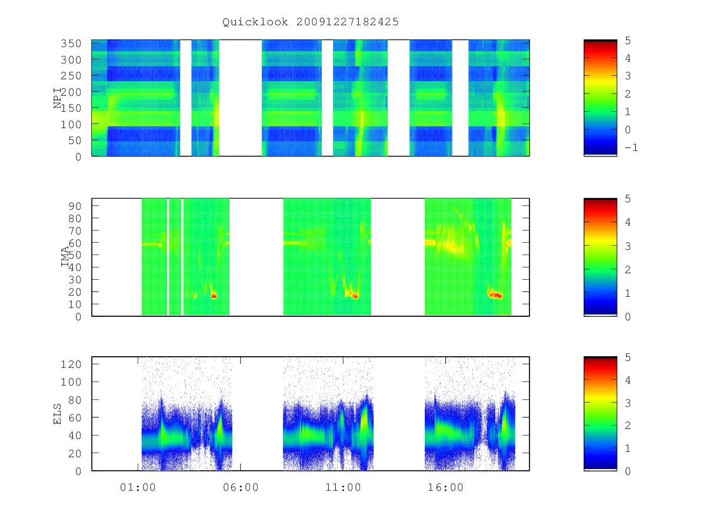Screen dimensions: 706x529
Task: Pick the IMA color scale bar
Action: pos(600,257)
